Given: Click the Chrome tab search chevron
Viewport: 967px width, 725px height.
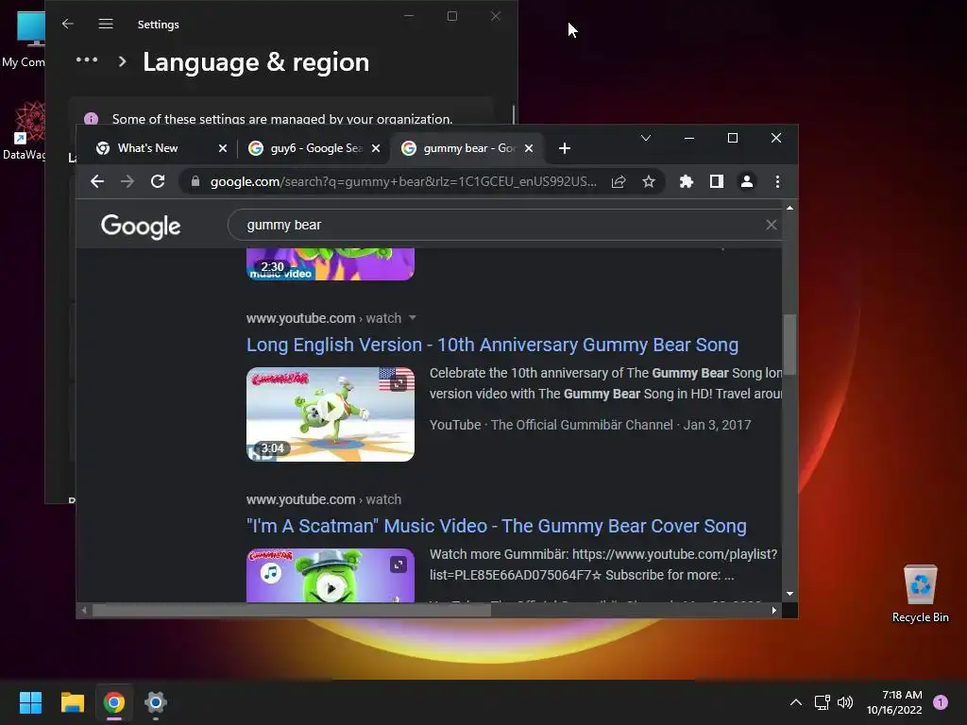Looking at the screenshot, I should point(646,138).
